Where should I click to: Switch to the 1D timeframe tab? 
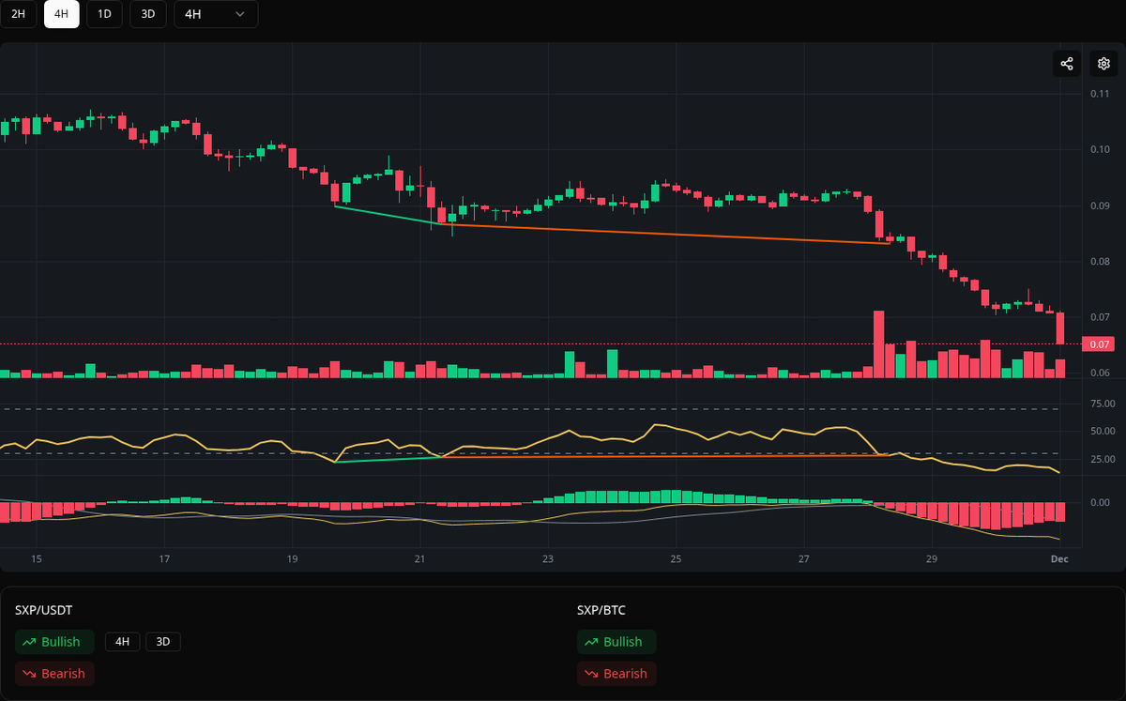coord(104,14)
